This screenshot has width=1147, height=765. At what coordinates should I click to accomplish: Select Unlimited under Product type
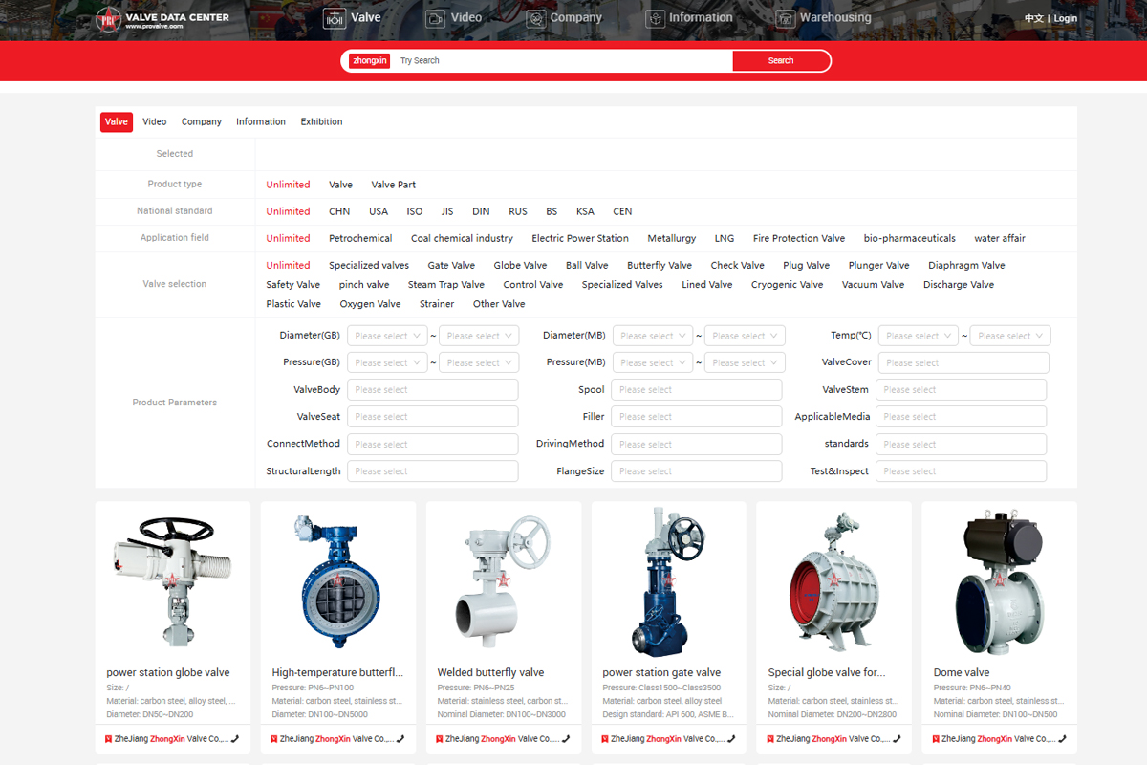[288, 185]
